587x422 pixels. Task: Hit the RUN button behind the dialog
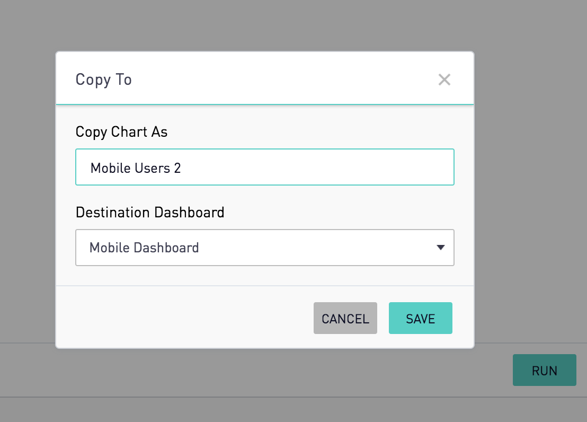pyautogui.click(x=544, y=370)
